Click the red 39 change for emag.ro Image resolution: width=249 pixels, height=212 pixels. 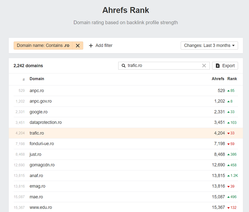point(231,186)
